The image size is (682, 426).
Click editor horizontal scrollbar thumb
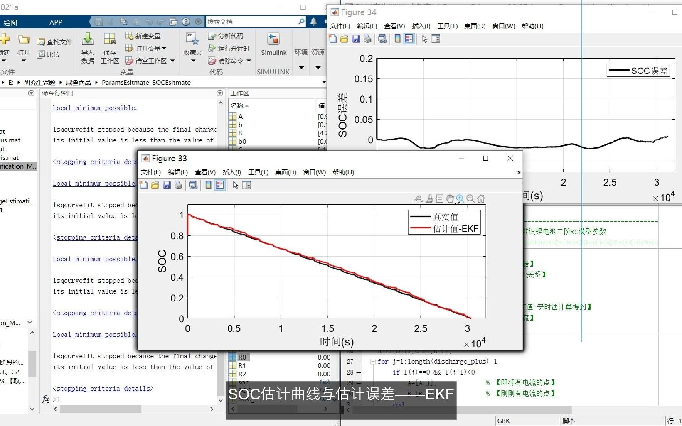pyautogui.click(x=462, y=410)
